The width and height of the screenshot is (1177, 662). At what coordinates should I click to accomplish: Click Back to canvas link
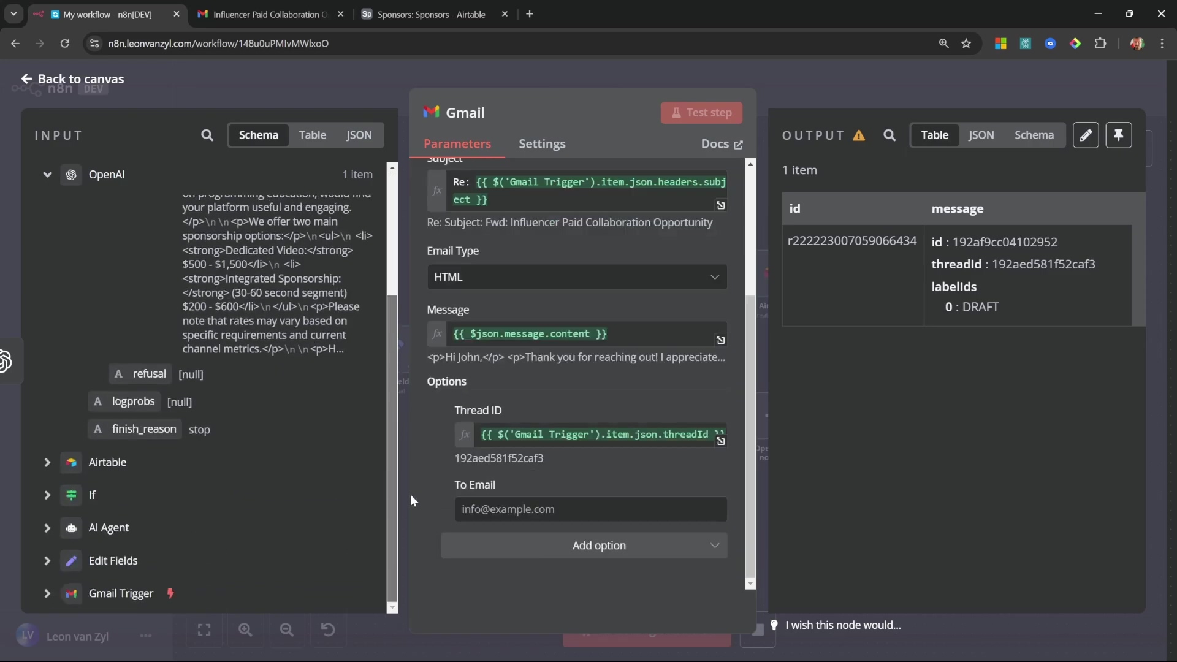point(73,79)
